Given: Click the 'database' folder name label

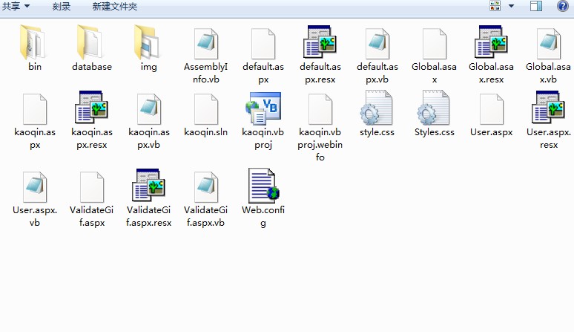Looking at the screenshot, I should (x=92, y=67).
